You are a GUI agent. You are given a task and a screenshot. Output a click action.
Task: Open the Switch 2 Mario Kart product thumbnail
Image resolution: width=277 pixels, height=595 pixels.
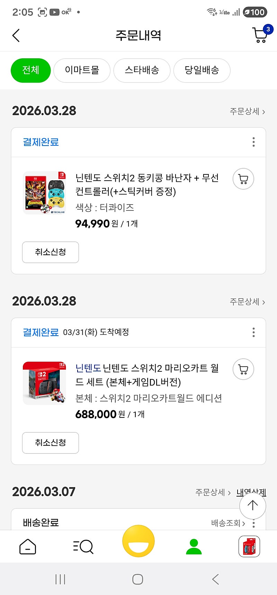click(44, 383)
